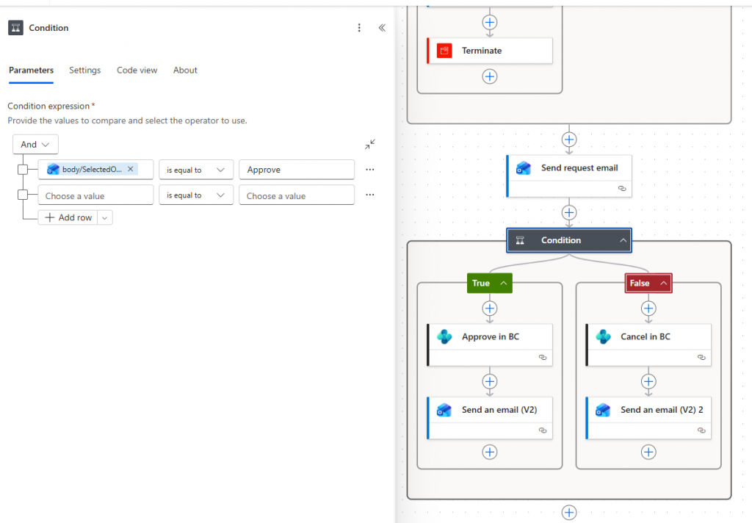The image size is (752, 523).
Task: Check the first condition row checkbox
Action: tap(23, 170)
